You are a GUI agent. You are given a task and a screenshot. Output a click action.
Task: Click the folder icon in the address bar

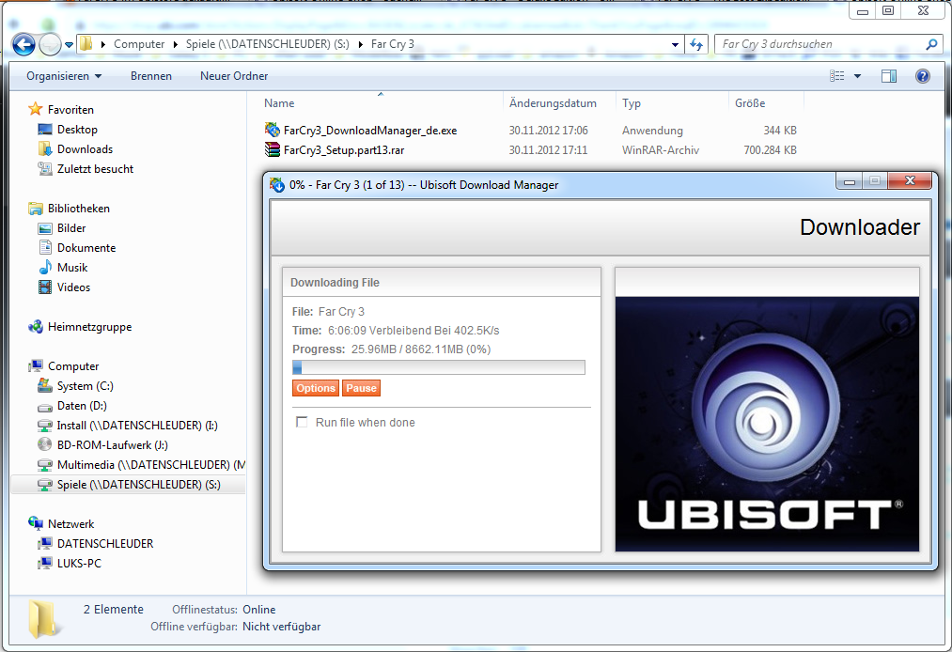tap(86, 44)
